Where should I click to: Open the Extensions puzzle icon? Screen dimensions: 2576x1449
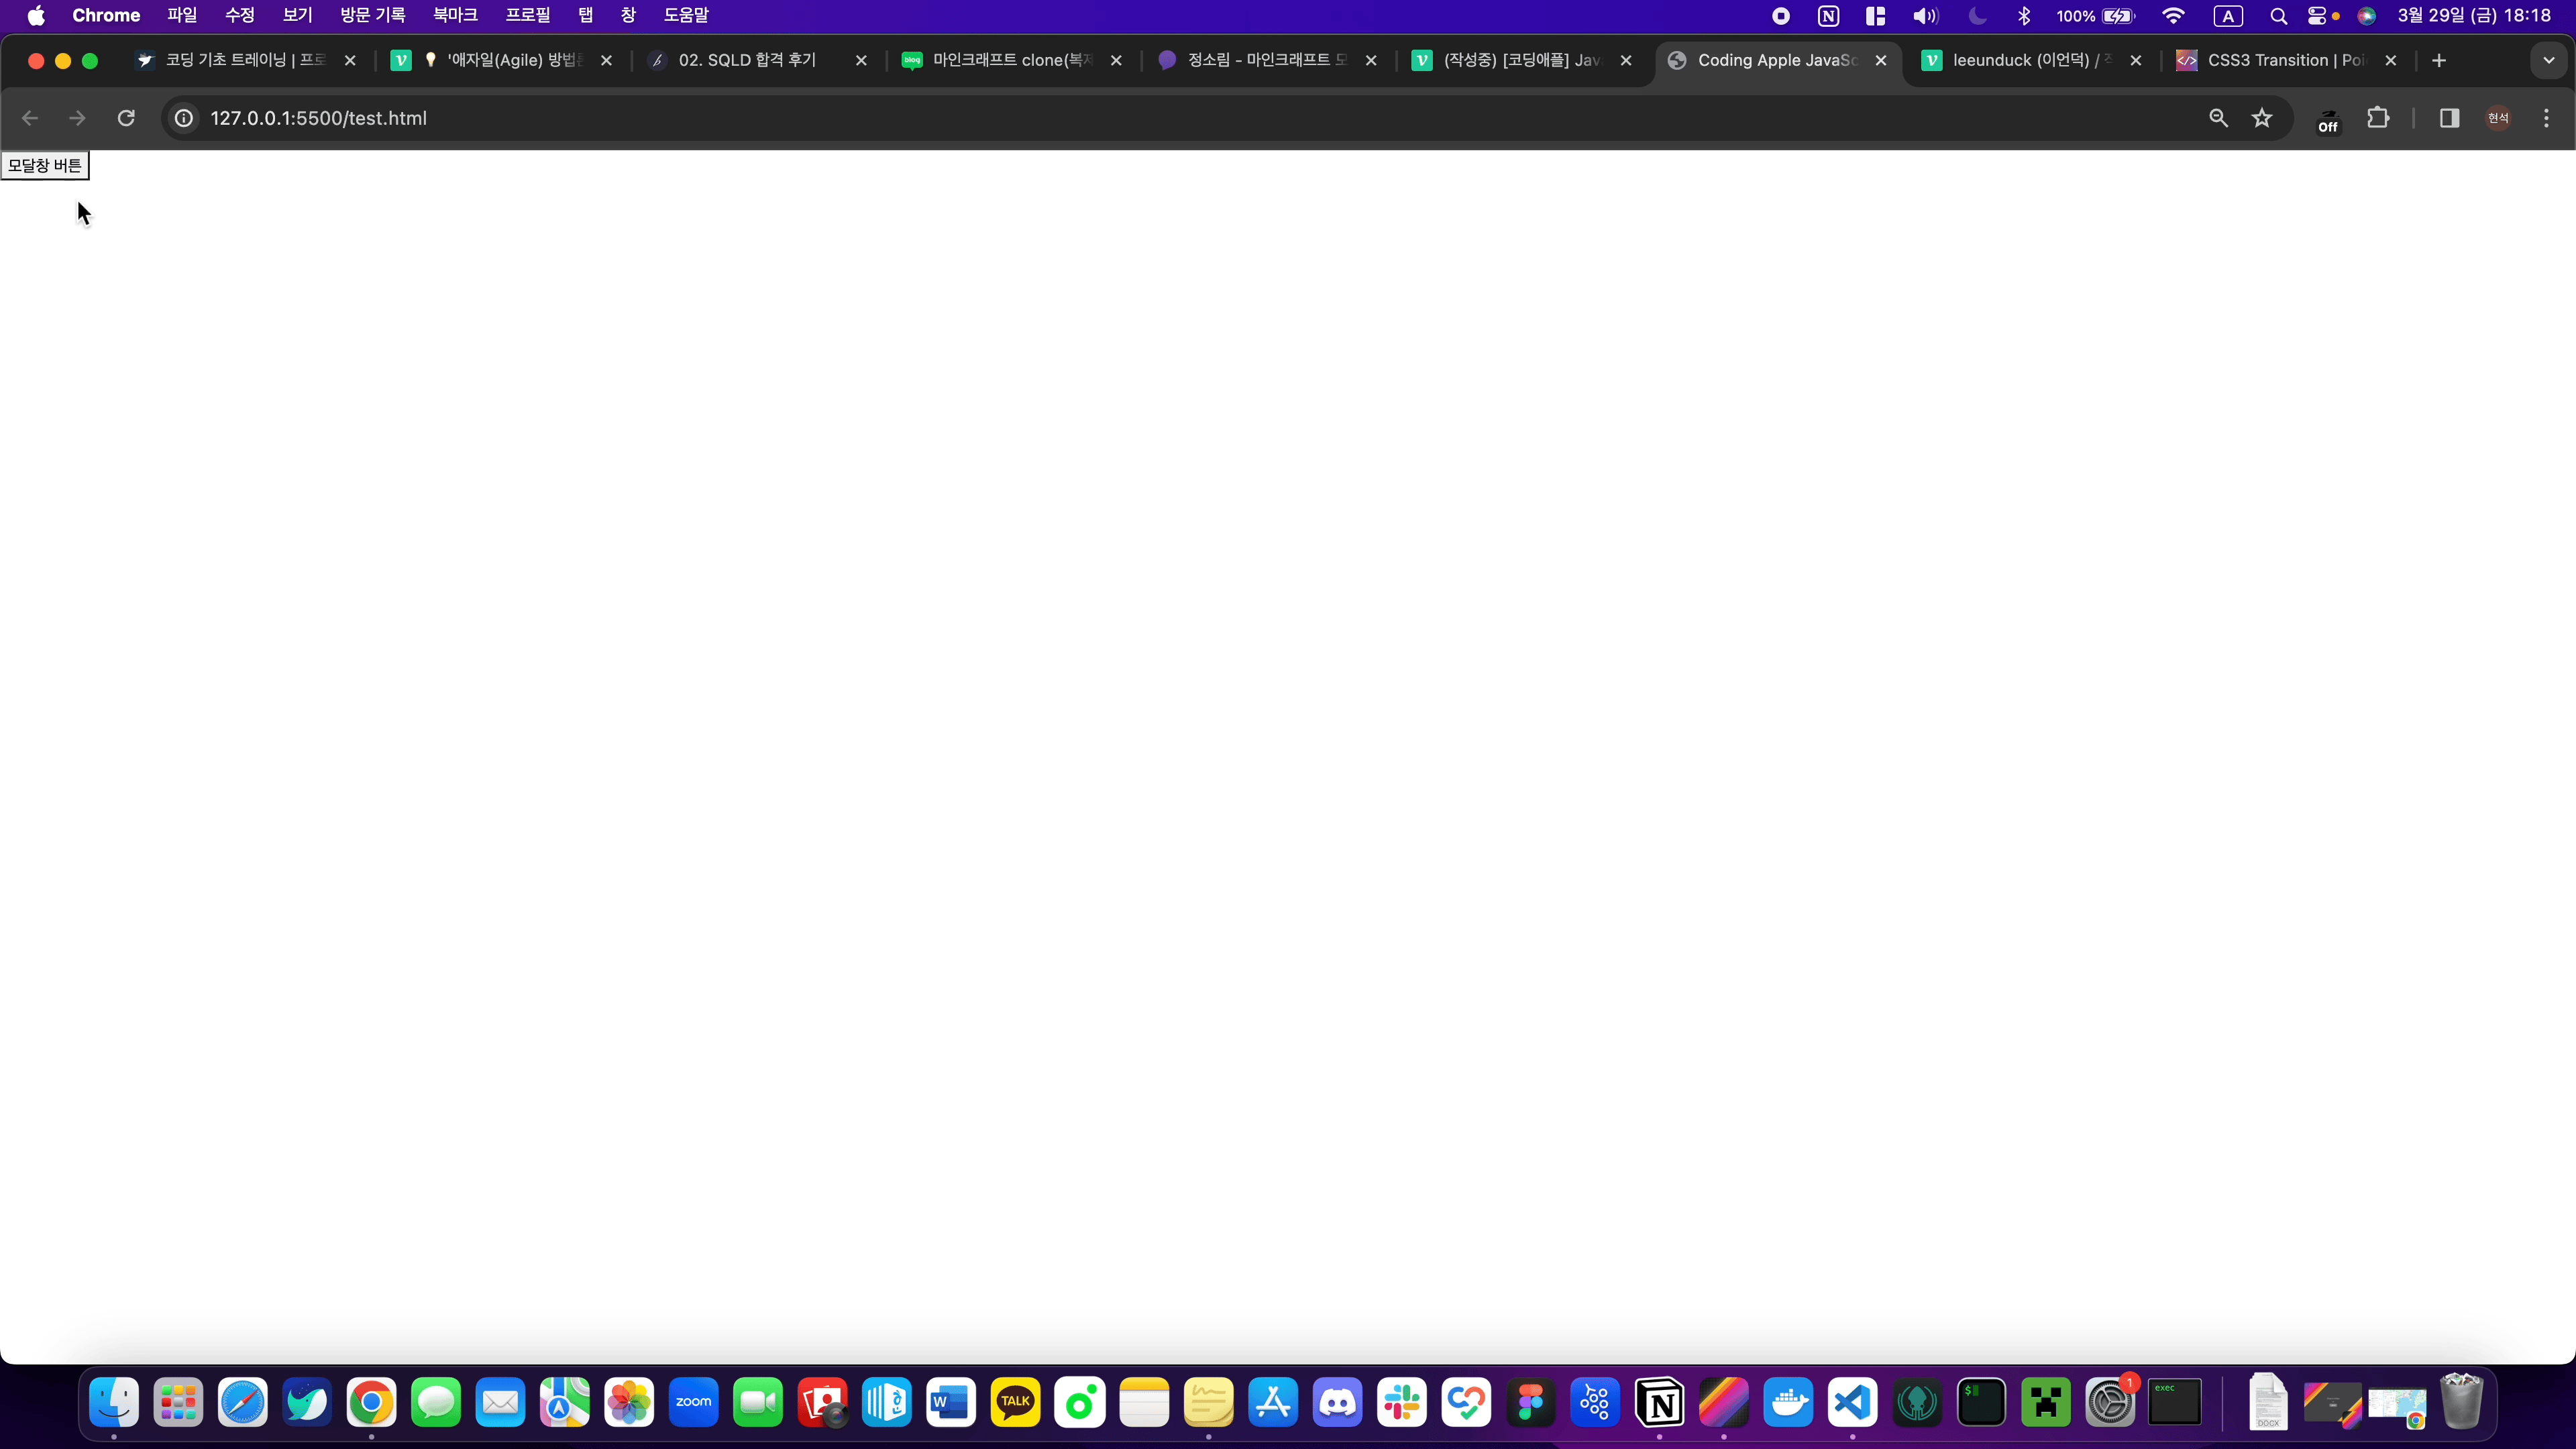[2378, 118]
